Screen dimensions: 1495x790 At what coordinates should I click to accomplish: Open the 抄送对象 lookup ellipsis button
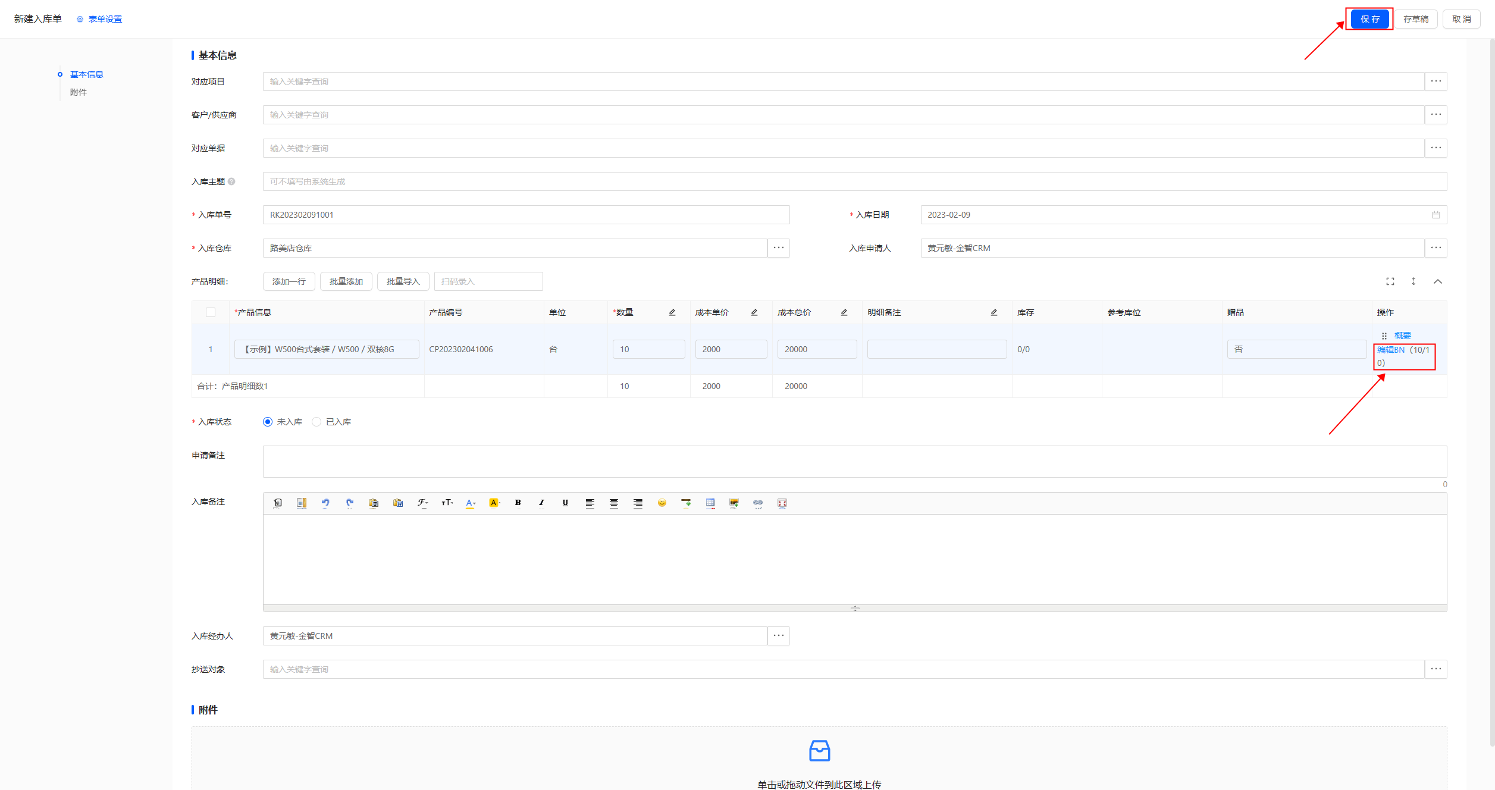1436,669
